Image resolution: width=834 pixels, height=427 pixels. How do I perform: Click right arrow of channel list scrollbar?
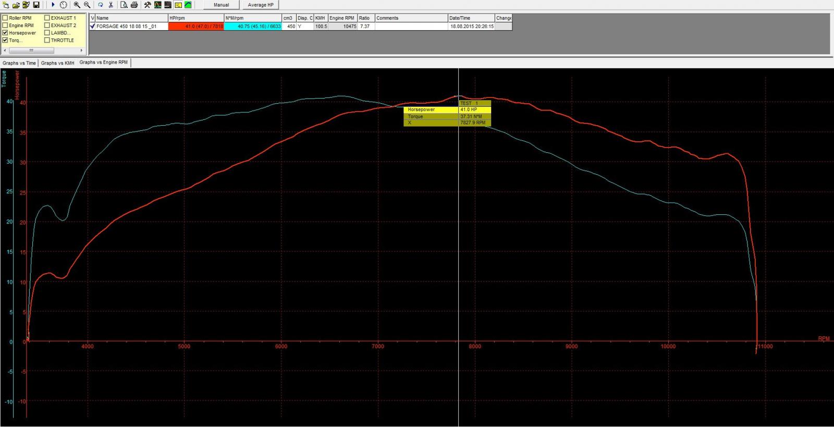[81, 51]
